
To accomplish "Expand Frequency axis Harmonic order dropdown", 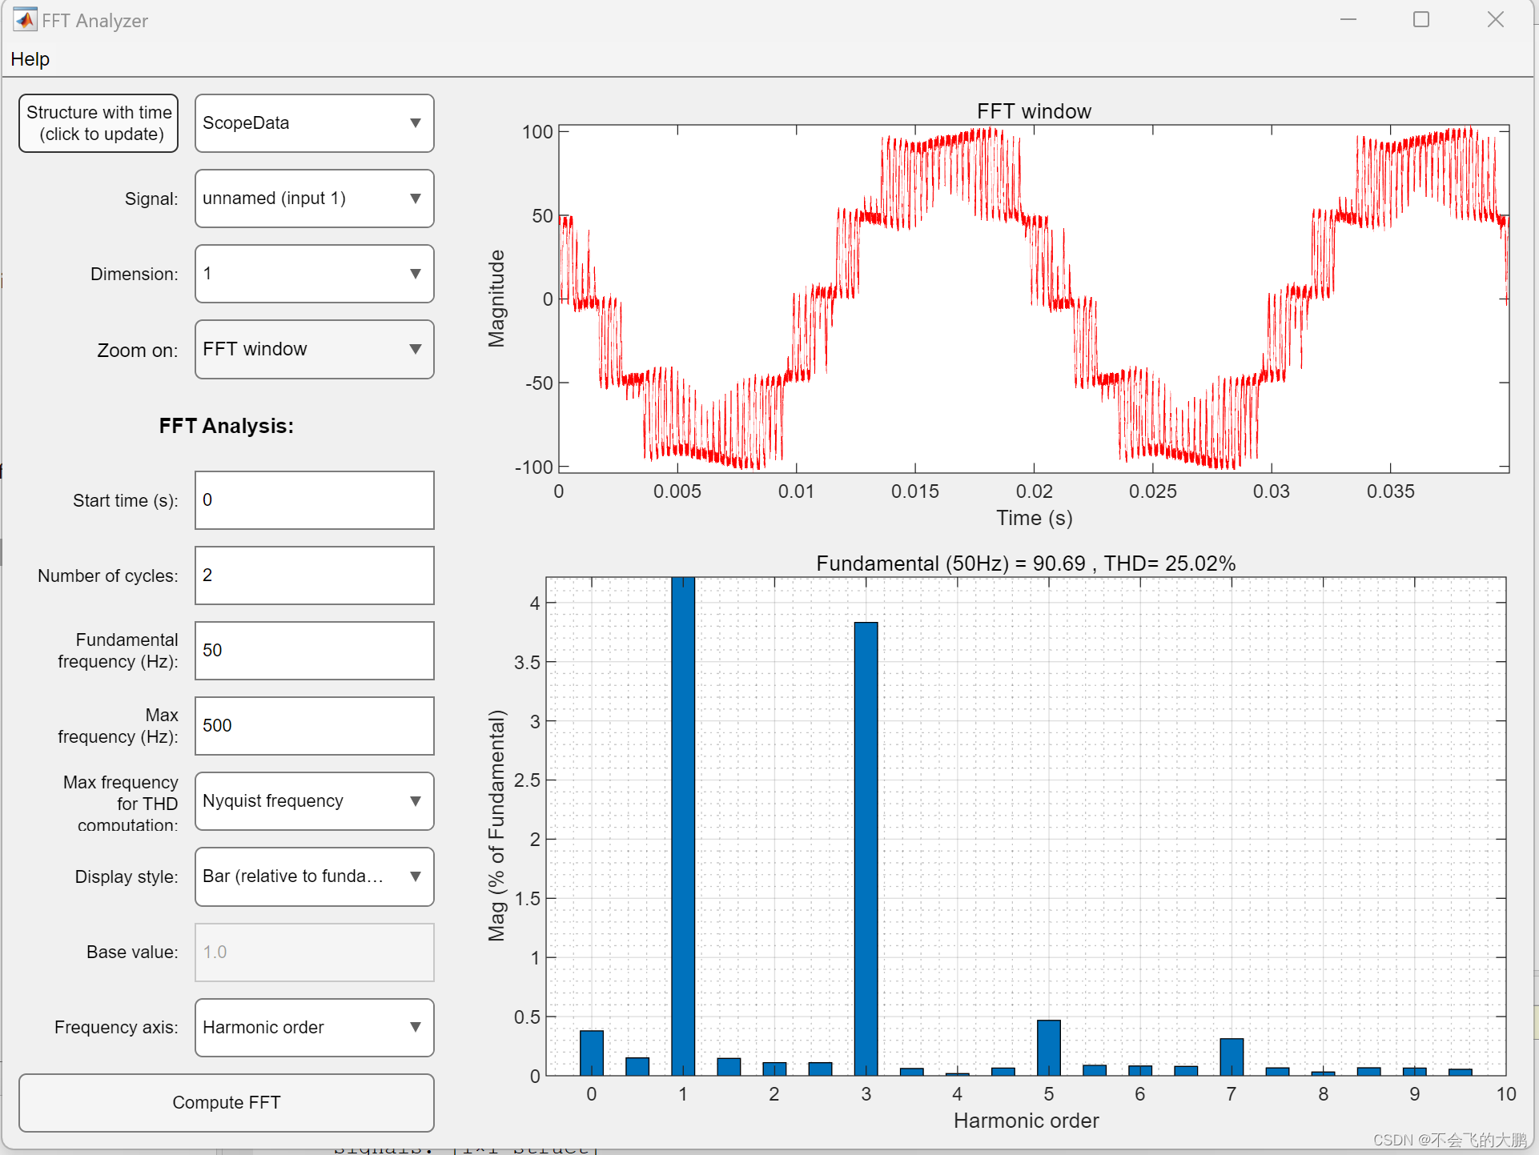I will 314,1028.
